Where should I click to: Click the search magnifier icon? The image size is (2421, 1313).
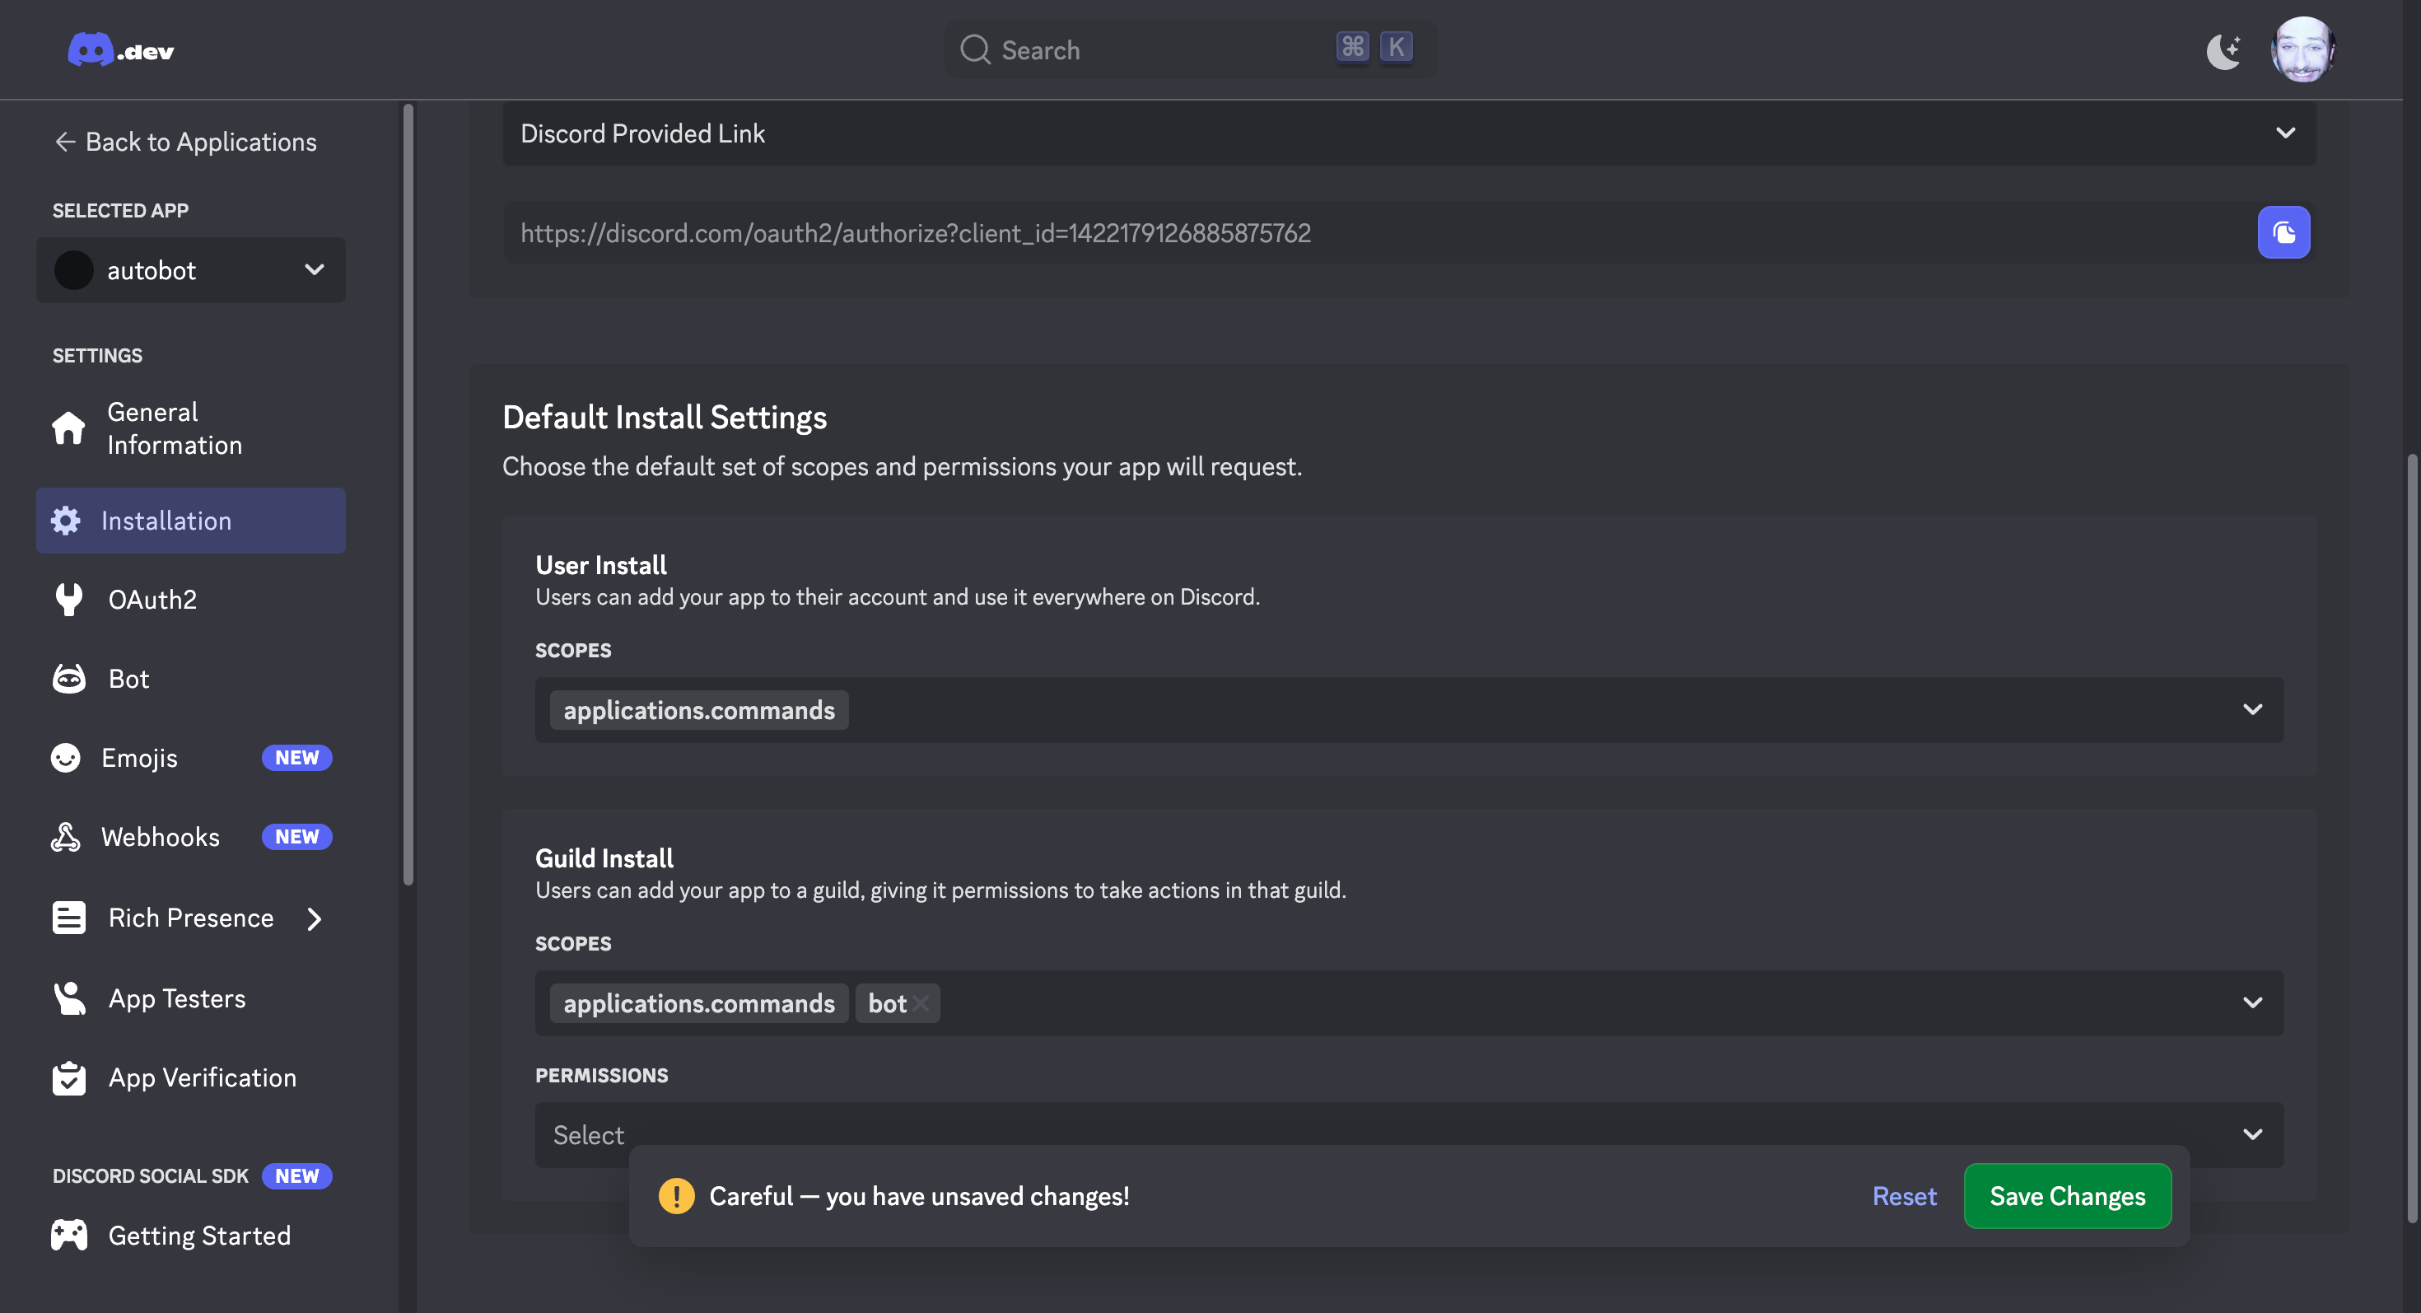coord(975,49)
